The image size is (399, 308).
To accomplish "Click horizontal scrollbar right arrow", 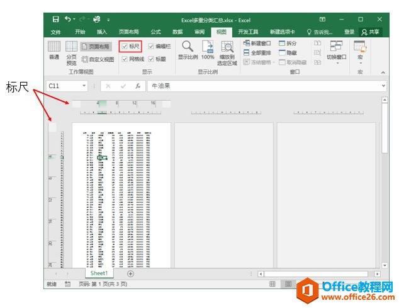I will click(378, 274).
